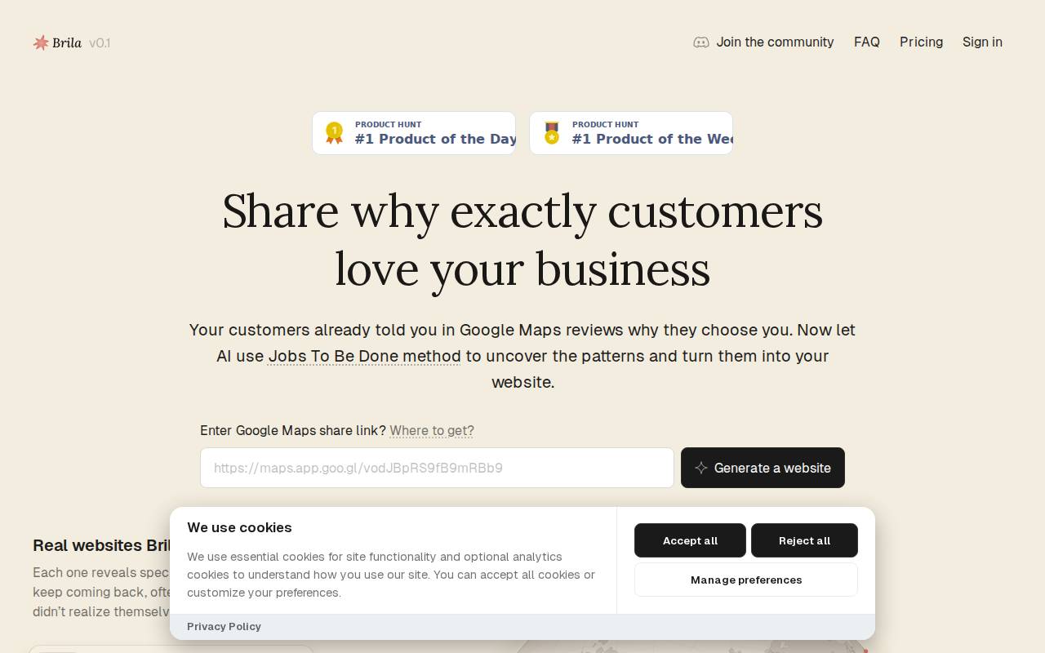The width and height of the screenshot is (1045, 653).
Task: Open Join the community link
Action: pos(775,42)
